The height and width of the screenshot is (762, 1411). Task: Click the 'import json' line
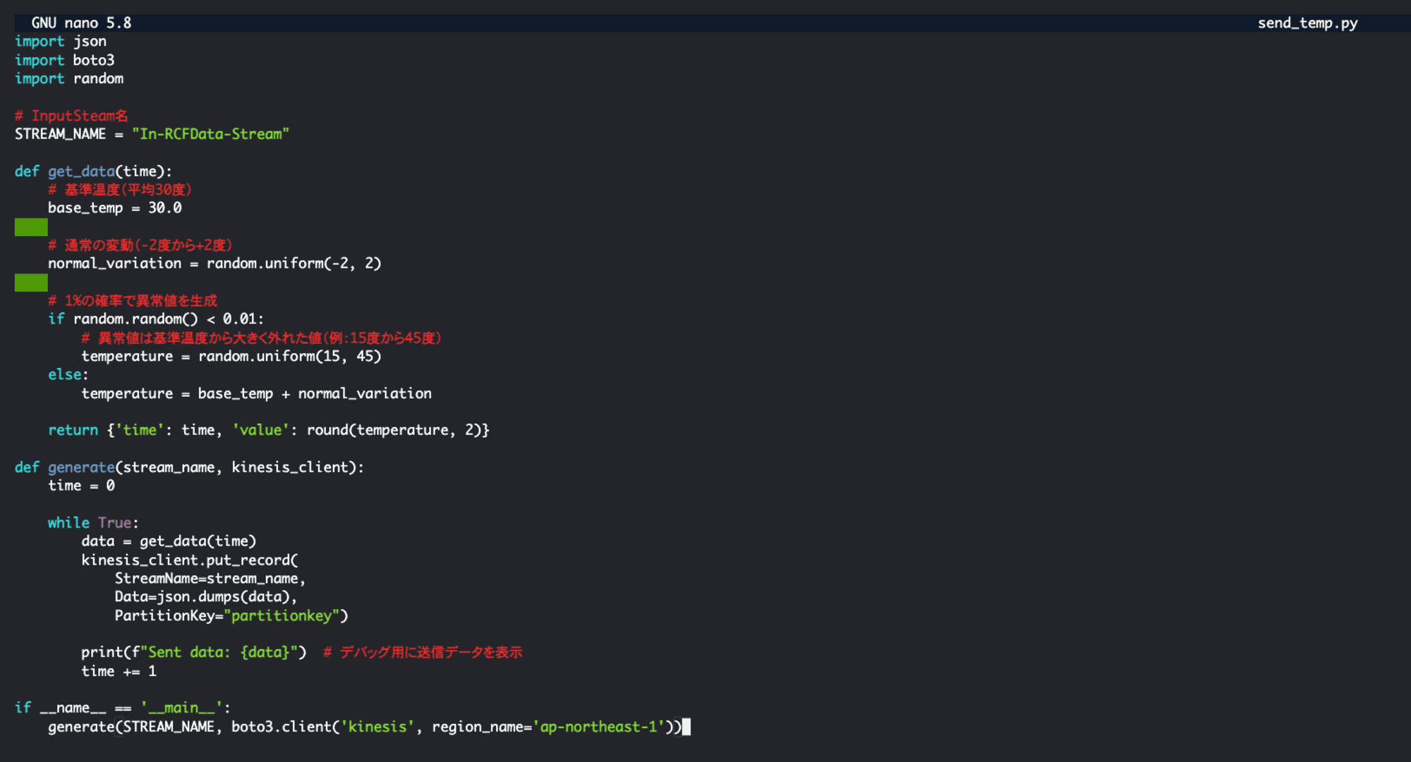61,42
